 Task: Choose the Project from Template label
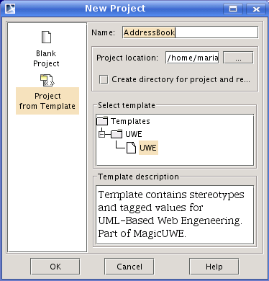pos(47,101)
